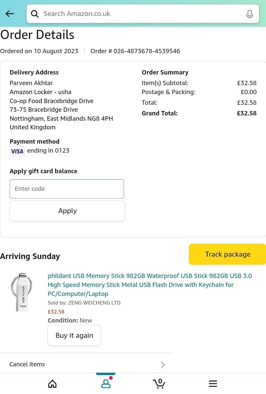Tap the Order Details heading
The image size is (266, 394).
37,35
